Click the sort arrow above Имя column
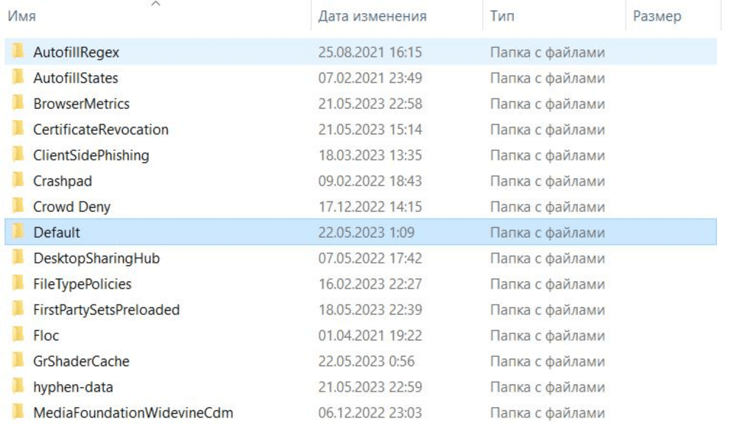The image size is (753, 424). (x=155, y=4)
